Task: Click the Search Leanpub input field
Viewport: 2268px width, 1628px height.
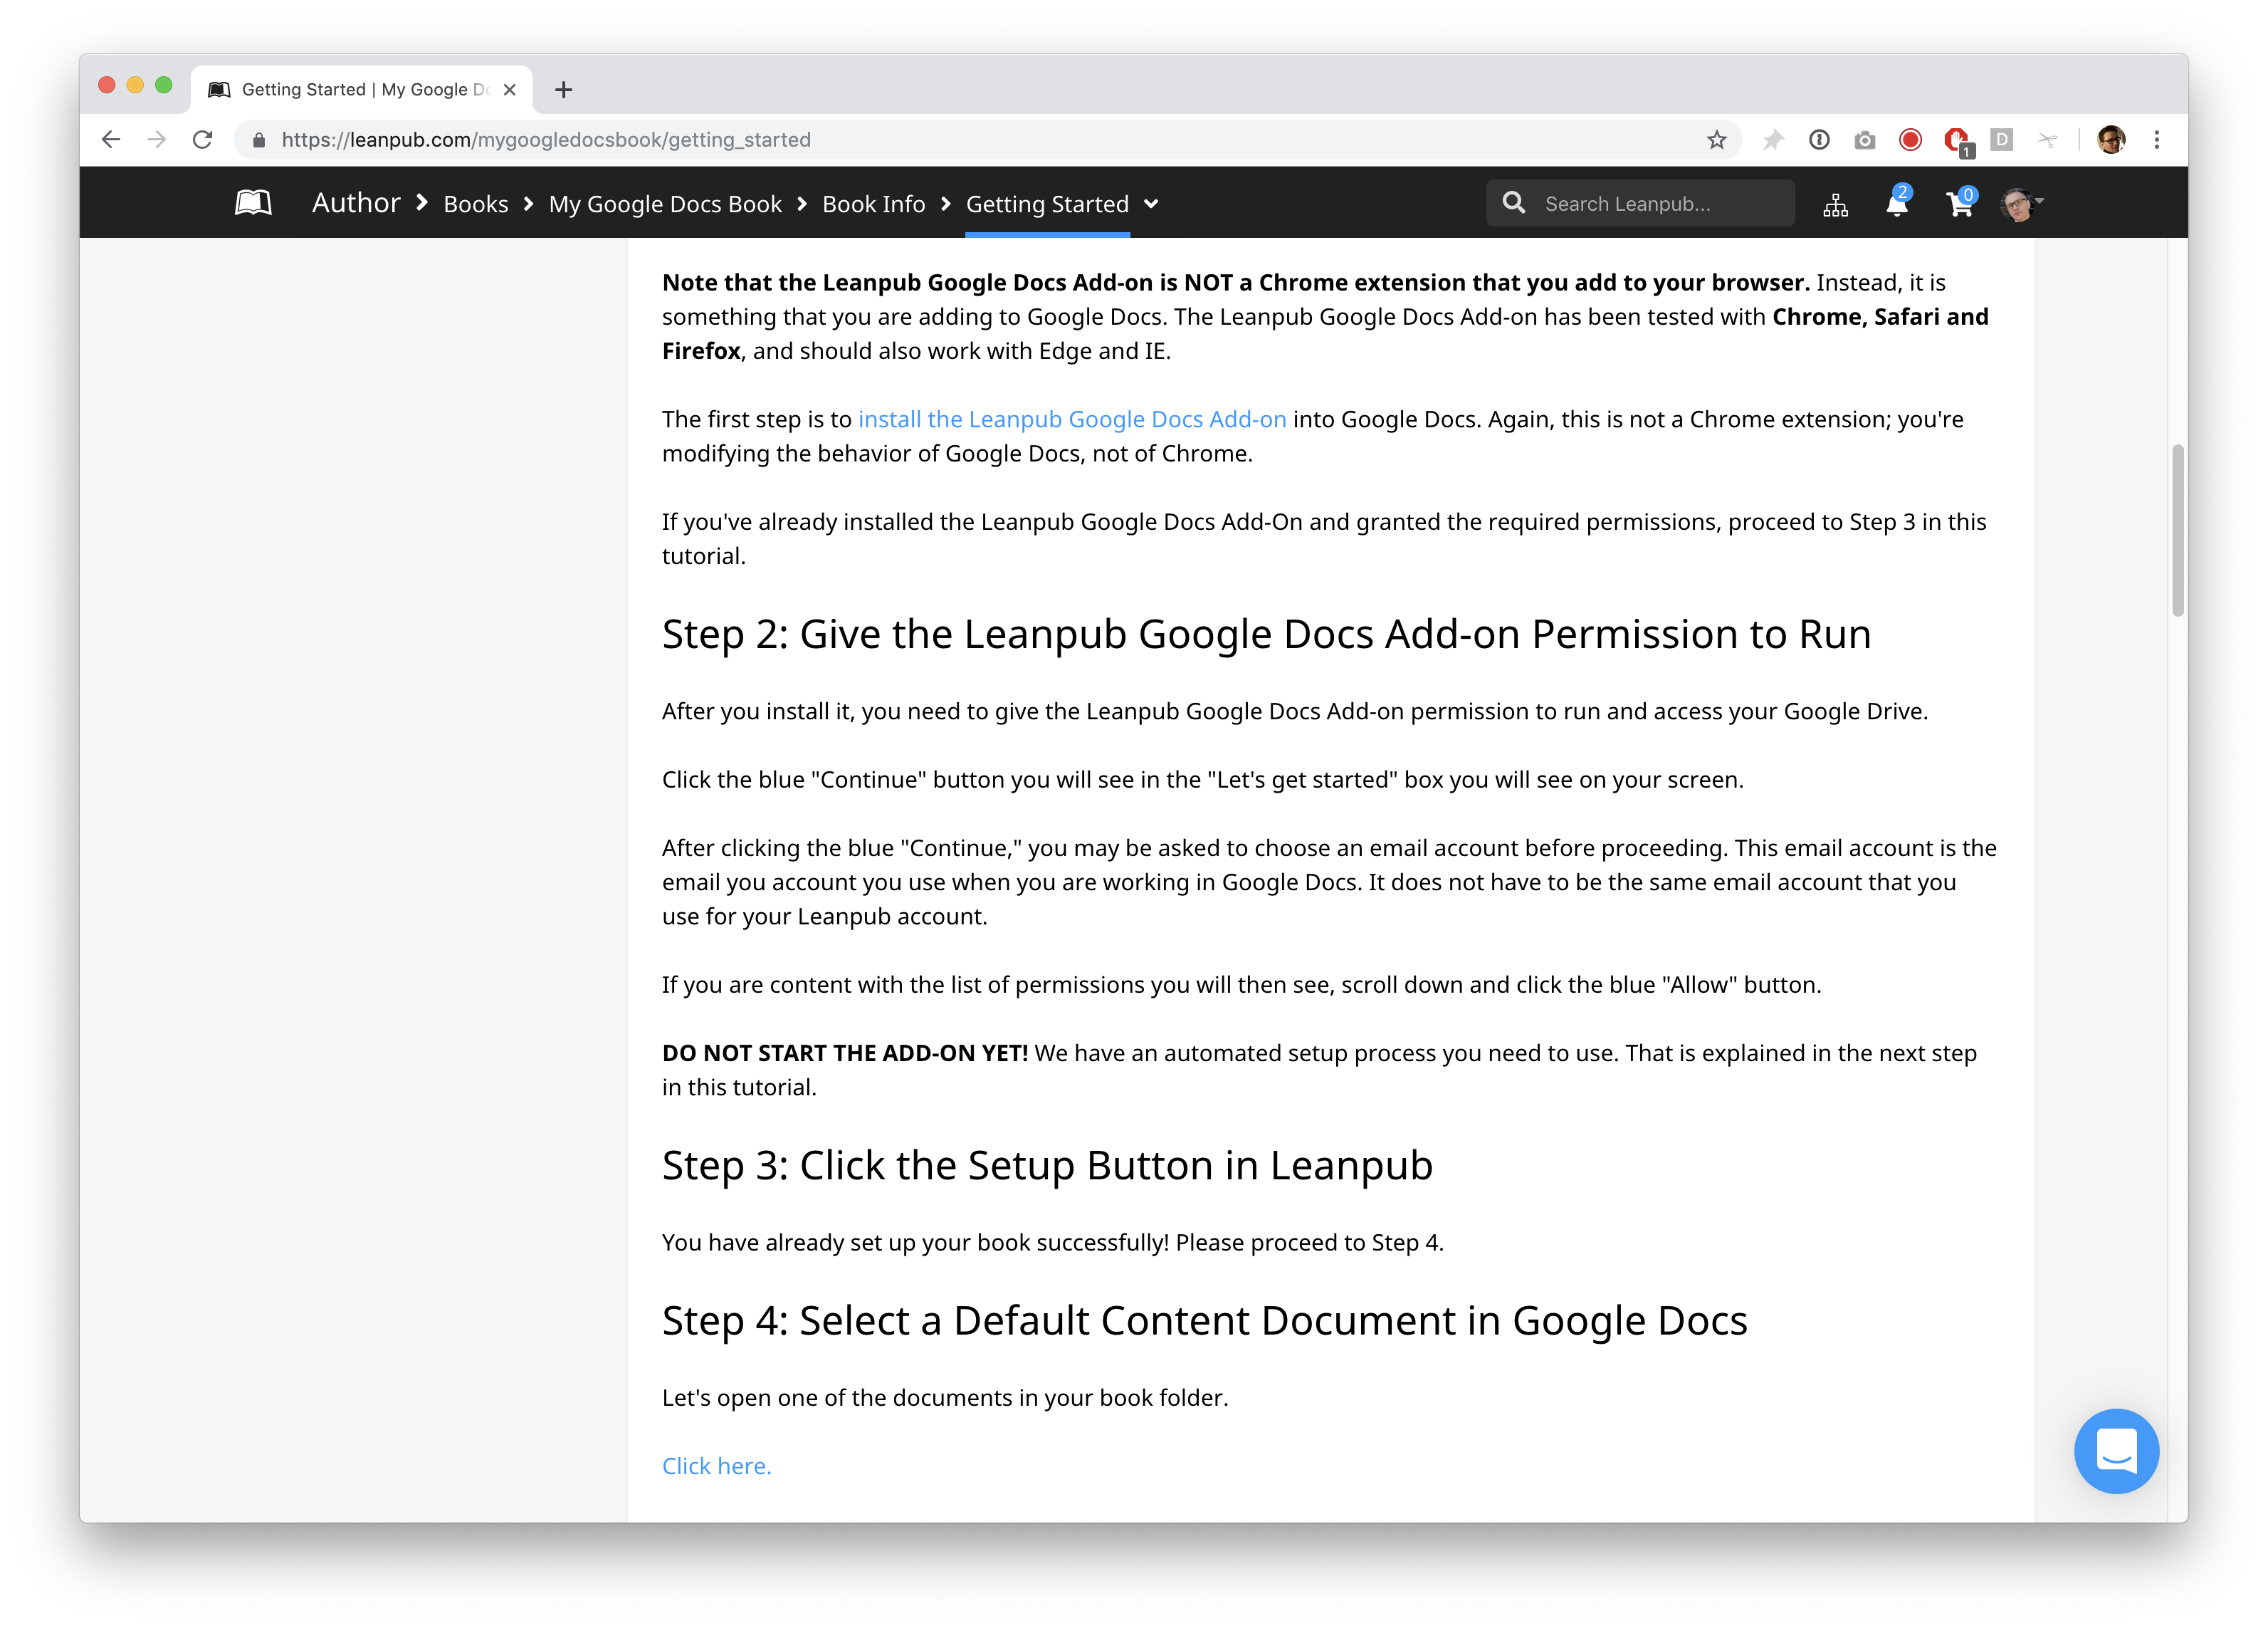Action: (1640, 203)
